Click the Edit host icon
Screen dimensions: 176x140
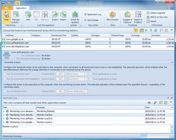coord(36,16)
